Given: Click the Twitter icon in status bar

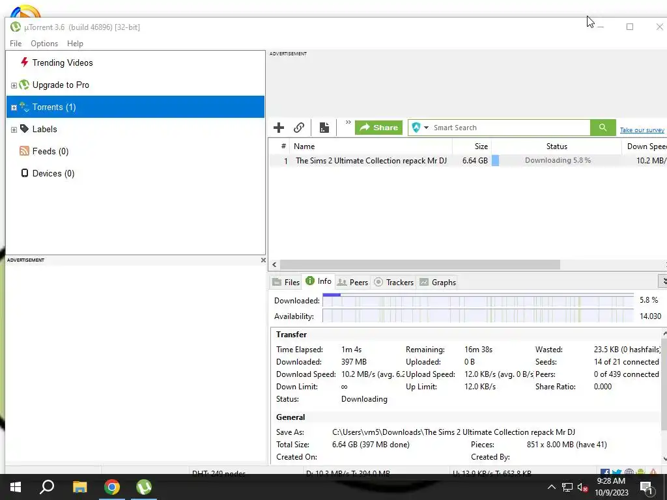Looking at the screenshot, I should (x=617, y=472).
